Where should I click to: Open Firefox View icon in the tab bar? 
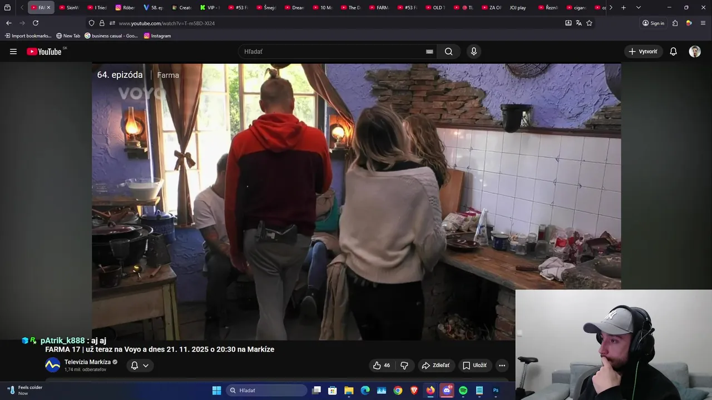click(7, 8)
